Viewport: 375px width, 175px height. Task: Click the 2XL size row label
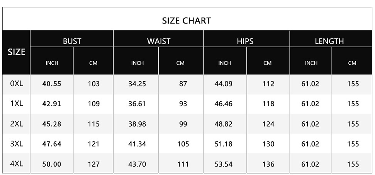coord(17,124)
